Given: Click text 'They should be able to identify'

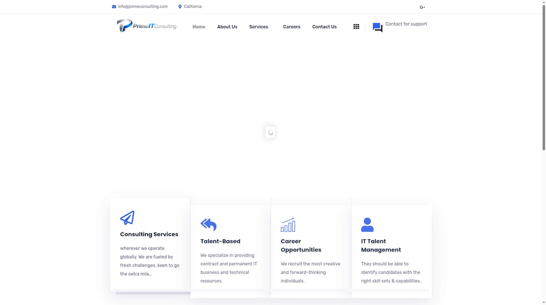Looking at the screenshot, I should pyautogui.click(x=391, y=272).
